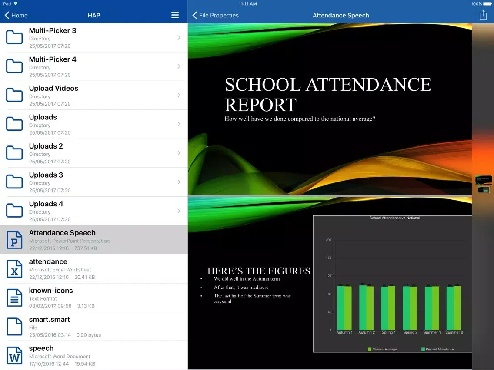Viewport: 494px width, 370px height.
Task: Tap the National Average legend entry
Action: pos(382,349)
